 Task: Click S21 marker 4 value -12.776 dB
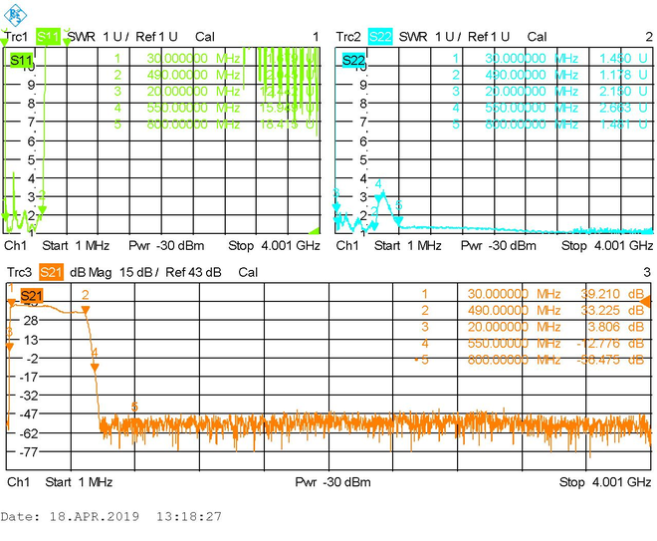point(610,344)
